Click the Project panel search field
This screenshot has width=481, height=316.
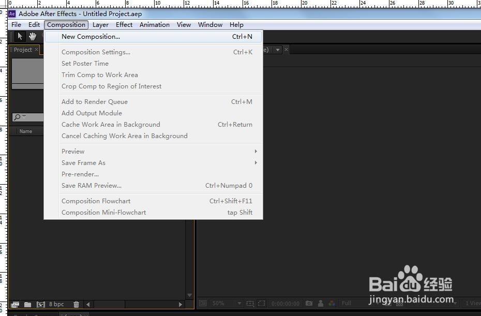tap(28, 117)
